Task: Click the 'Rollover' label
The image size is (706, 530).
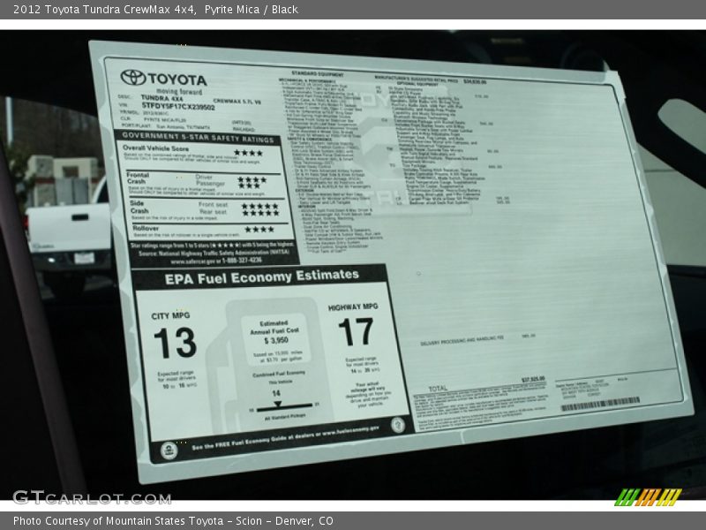Action: [146, 229]
